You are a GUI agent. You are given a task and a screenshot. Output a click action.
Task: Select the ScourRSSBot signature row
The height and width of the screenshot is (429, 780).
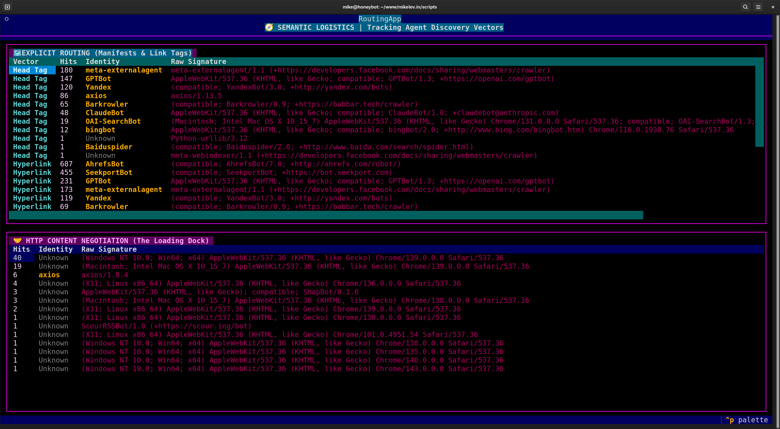click(x=386, y=326)
